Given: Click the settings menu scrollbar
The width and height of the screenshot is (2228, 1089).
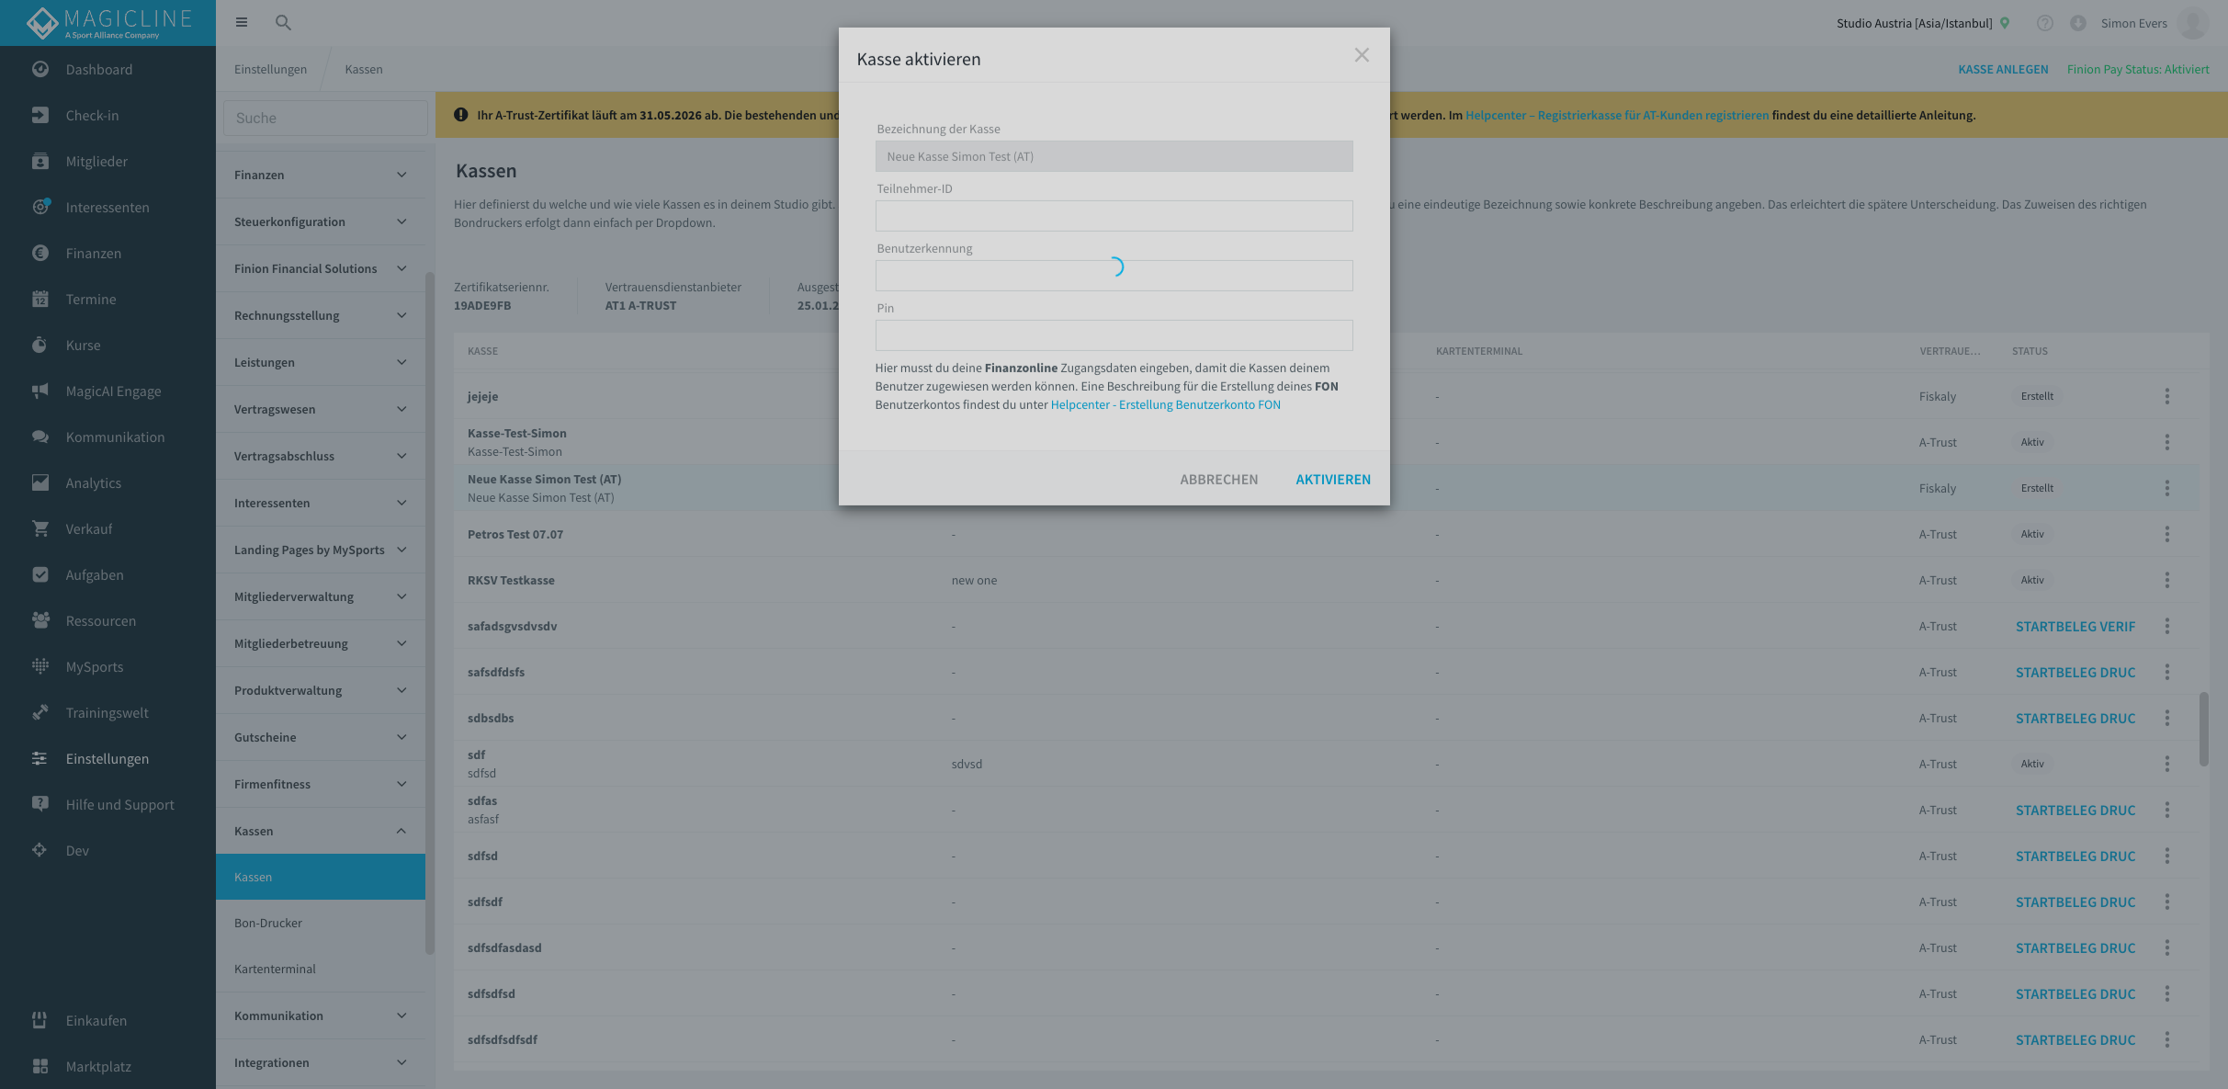Looking at the screenshot, I should 429,612.
